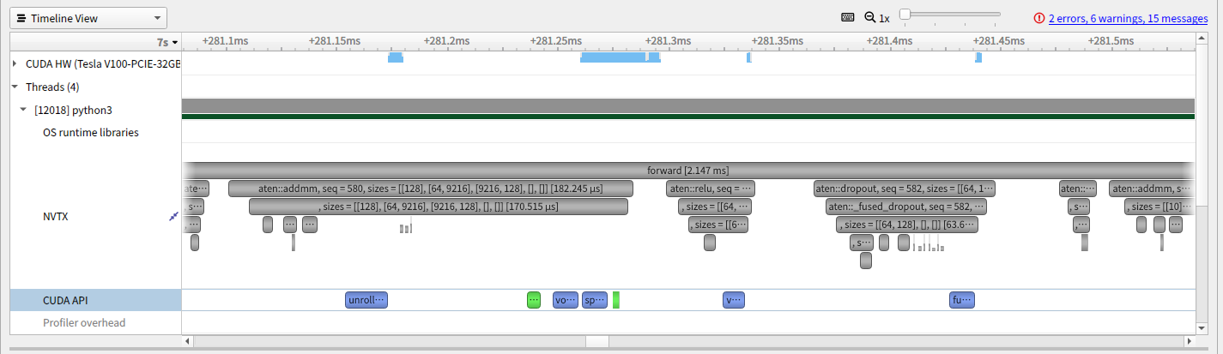Select the aten::relu range block
The image size is (1223, 354).
coord(711,189)
